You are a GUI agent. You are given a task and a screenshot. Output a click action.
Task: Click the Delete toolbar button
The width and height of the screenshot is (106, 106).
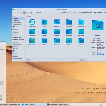(x=74, y=12)
